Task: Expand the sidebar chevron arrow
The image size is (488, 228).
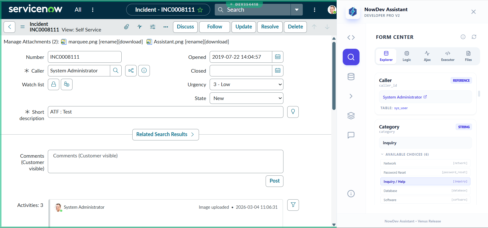Action: pyautogui.click(x=351, y=96)
